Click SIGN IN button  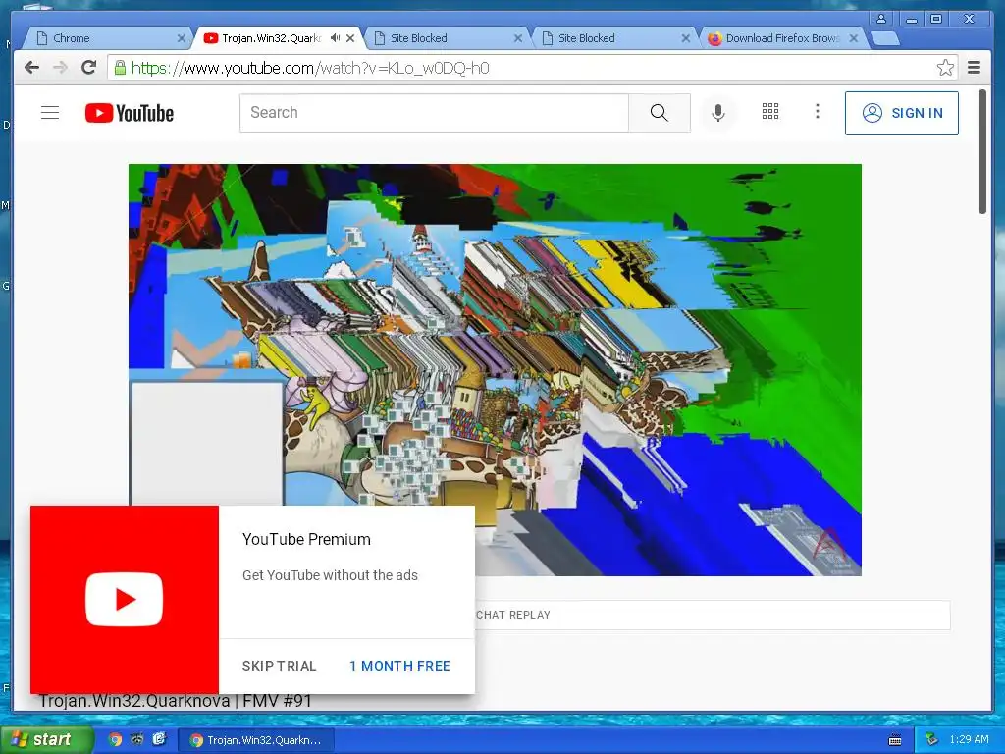(902, 113)
